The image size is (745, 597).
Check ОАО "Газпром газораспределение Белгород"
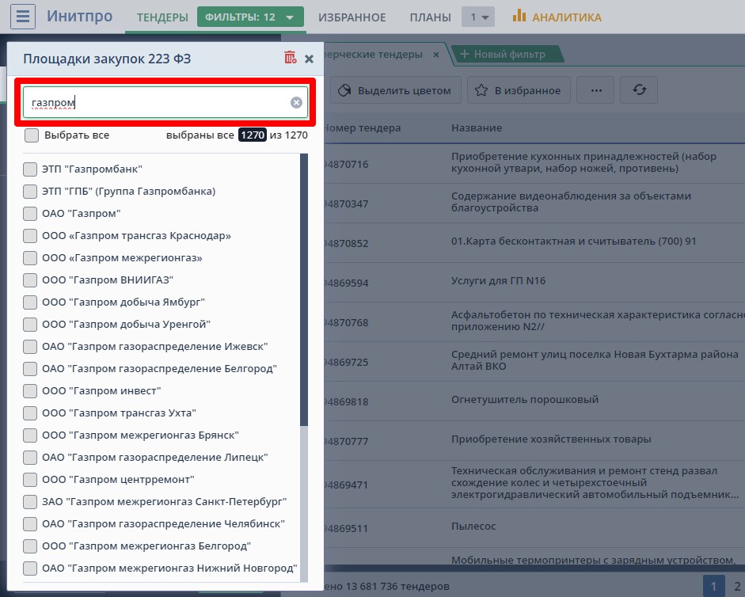click(30, 369)
